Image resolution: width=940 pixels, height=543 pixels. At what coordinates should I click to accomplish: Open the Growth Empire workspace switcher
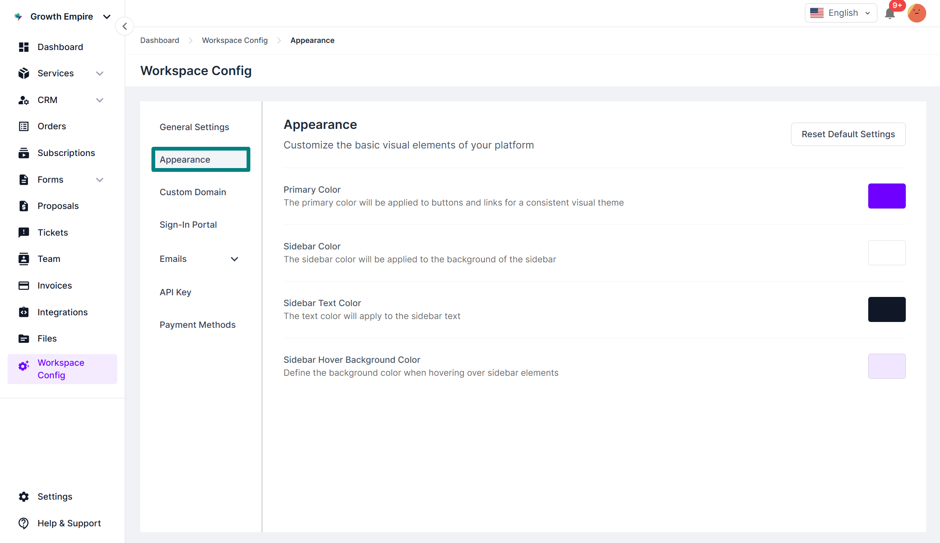[63, 17]
